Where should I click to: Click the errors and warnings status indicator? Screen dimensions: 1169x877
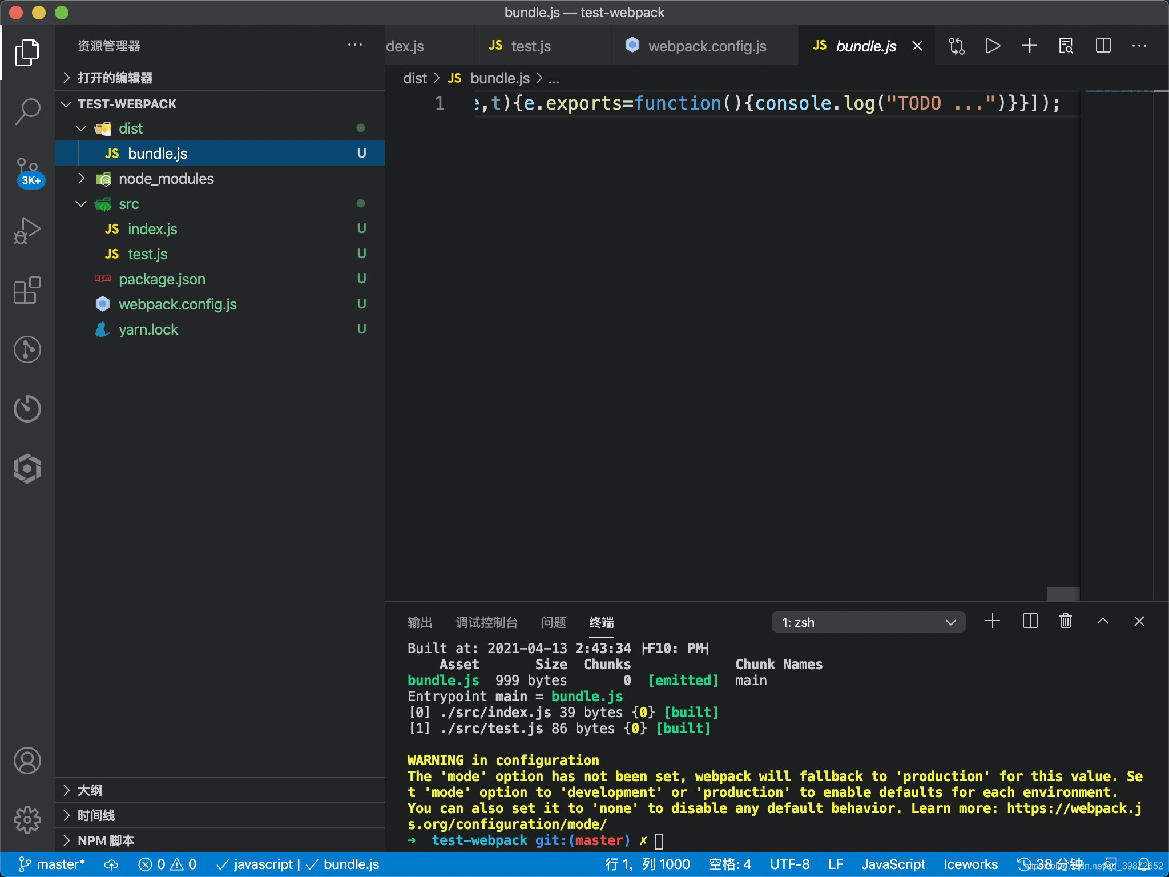pos(168,864)
